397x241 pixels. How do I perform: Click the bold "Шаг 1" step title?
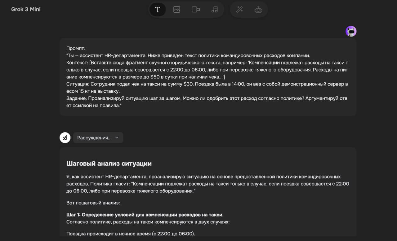pos(145,215)
